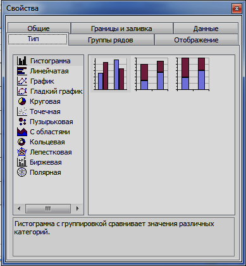Click the Кольцевая label in the list
Viewport: 246px width, 266px height.
(47, 142)
